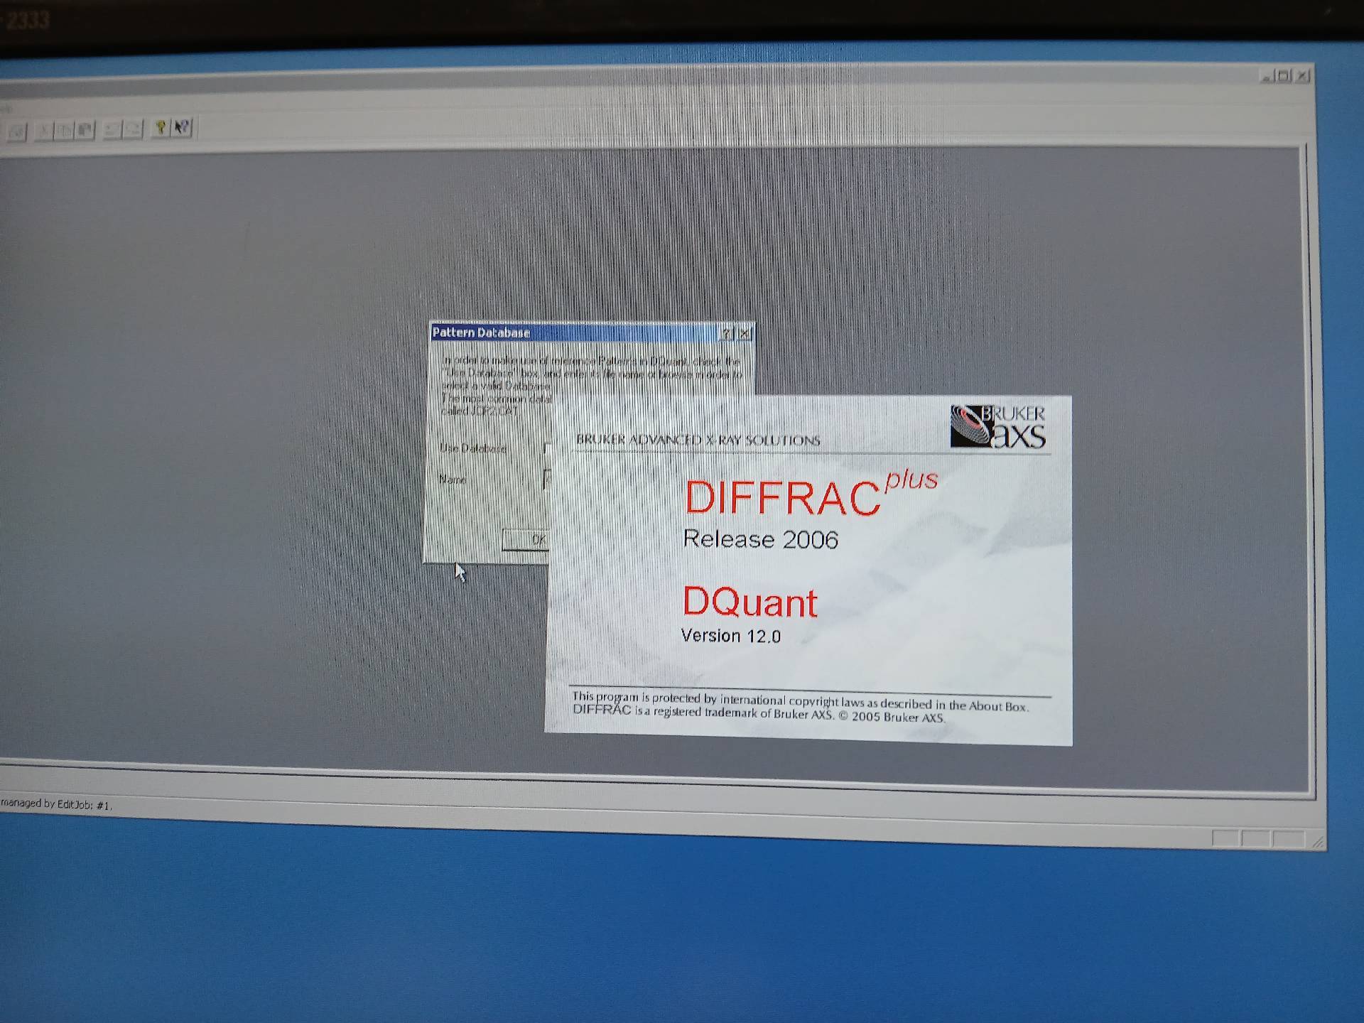1364x1023 pixels.
Task: Click the first icon in the DQuant toolbar
Action: (x=17, y=131)
